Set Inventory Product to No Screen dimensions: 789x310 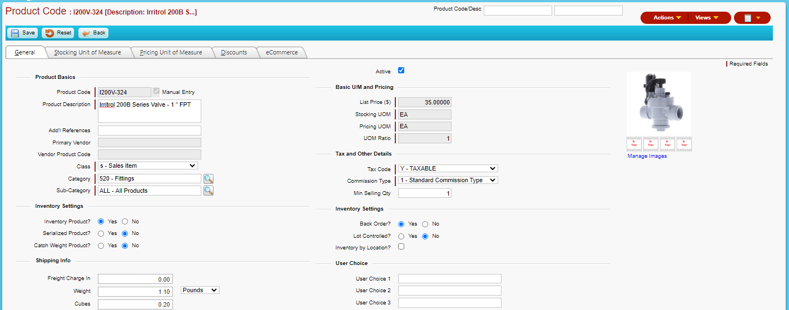tap(125, 222)
